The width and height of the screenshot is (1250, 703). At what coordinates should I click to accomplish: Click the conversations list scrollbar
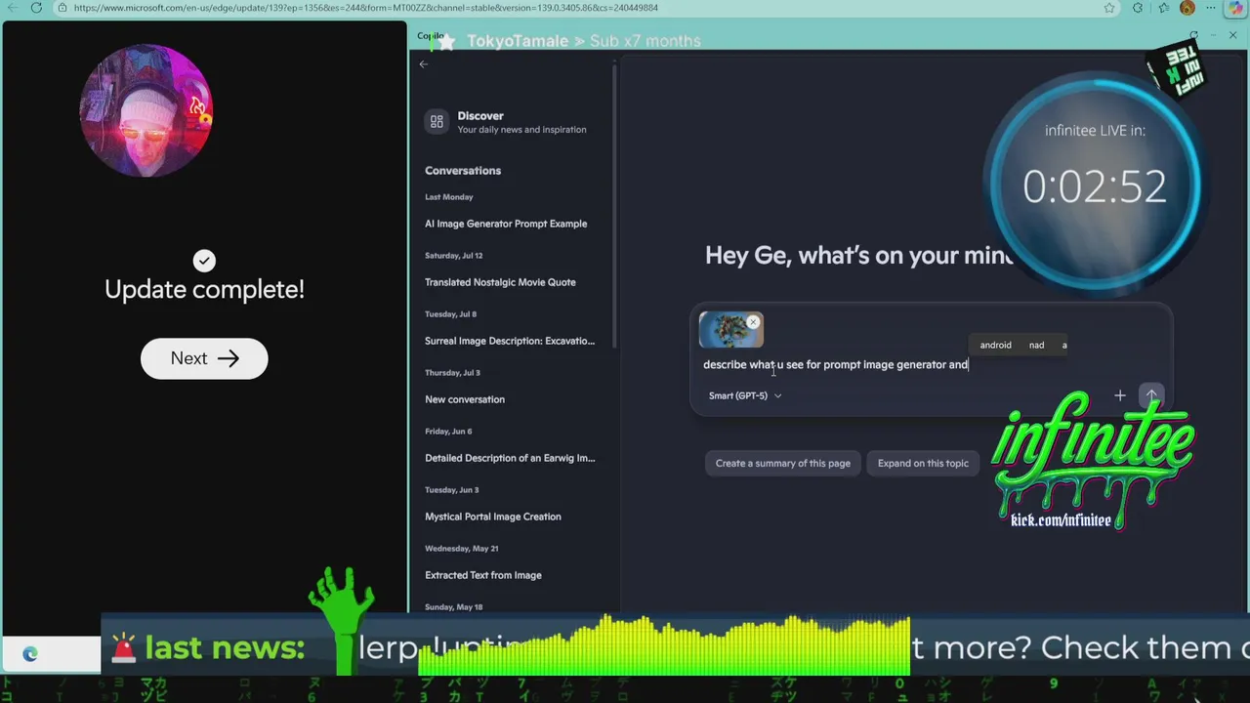click(x=614, y=205)
